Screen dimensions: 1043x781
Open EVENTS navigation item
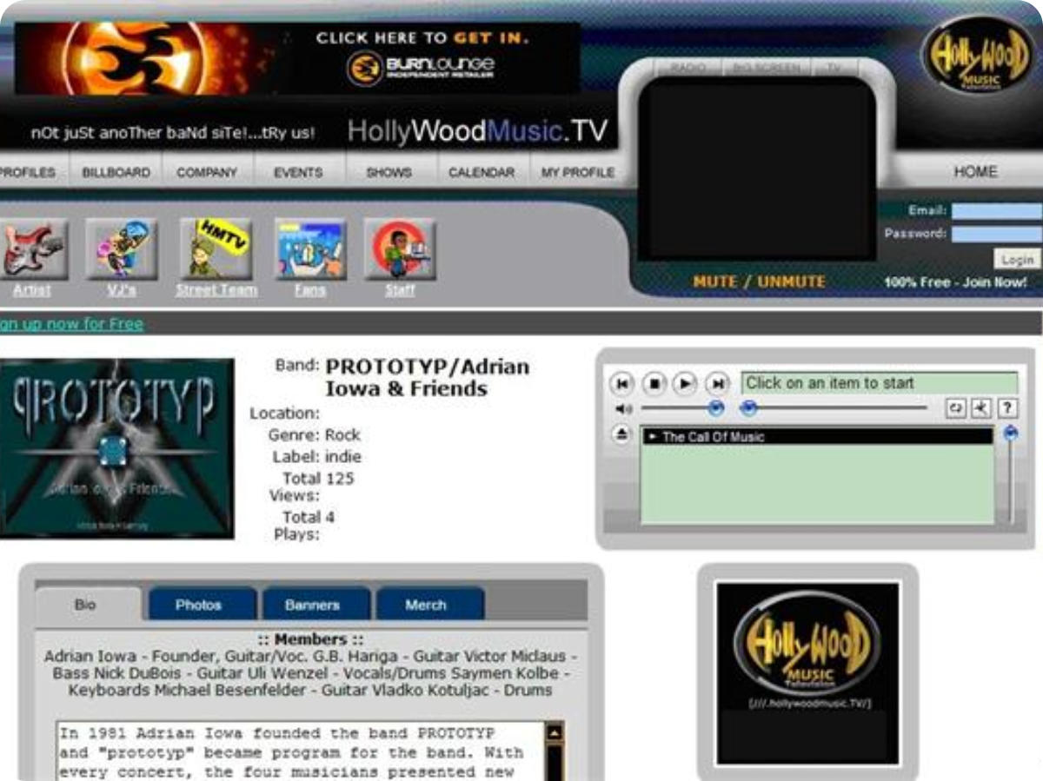[298, 172]
